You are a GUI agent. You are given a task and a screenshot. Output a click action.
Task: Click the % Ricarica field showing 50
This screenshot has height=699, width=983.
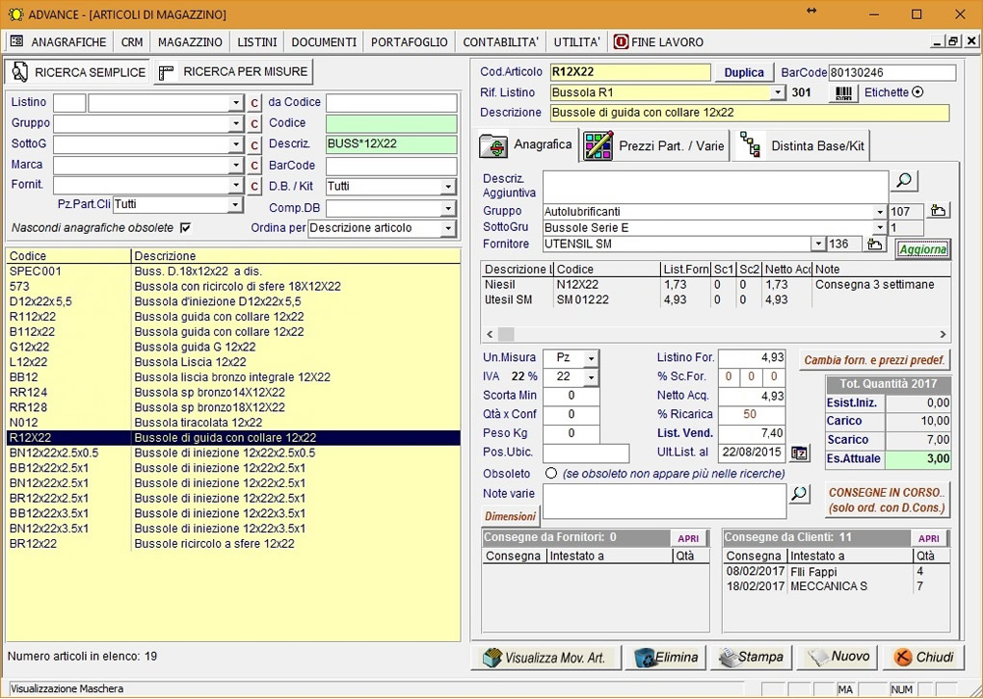click(x=751, y=415)
